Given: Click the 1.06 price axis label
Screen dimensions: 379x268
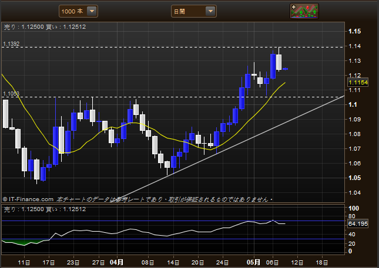Looking at the screenshot, I should click(x=354, y=163).
